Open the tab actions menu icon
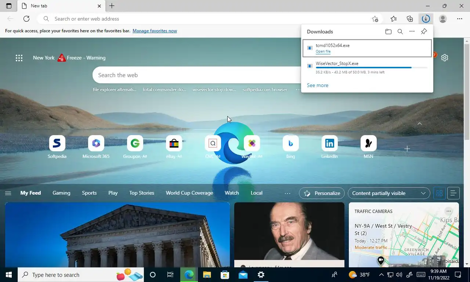 coord(9,6)
